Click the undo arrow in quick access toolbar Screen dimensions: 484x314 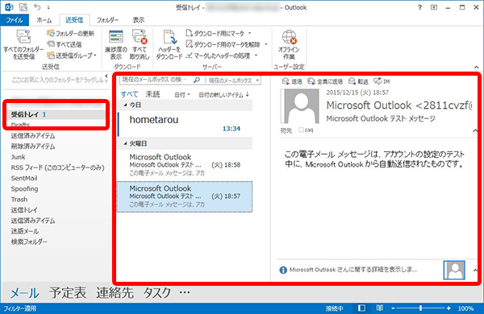tap(37, 6)
